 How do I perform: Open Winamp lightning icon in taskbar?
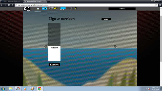pos(32,89)
